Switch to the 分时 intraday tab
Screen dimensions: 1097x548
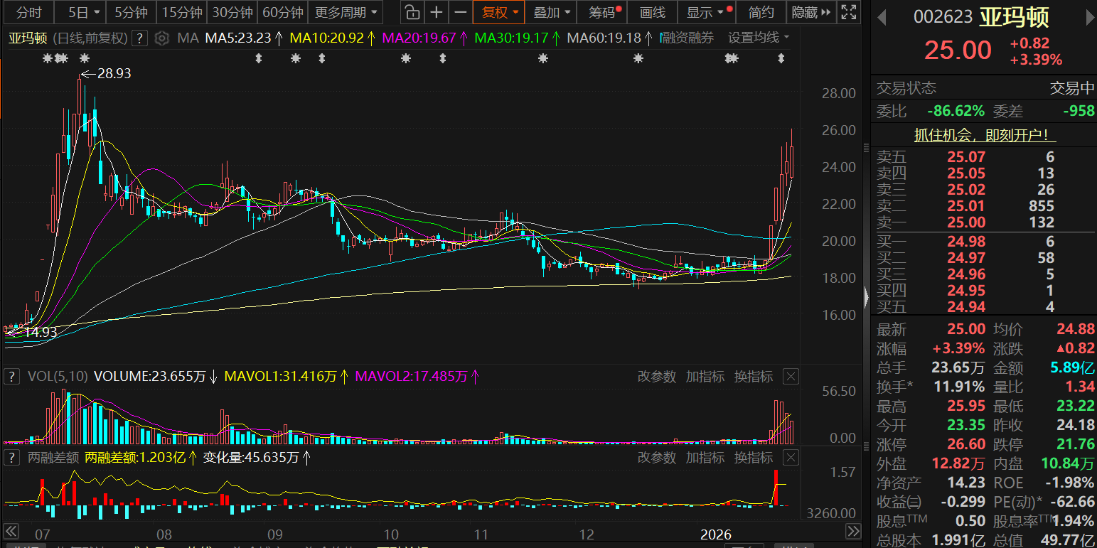pyautogui.click(x=29, y=12)
